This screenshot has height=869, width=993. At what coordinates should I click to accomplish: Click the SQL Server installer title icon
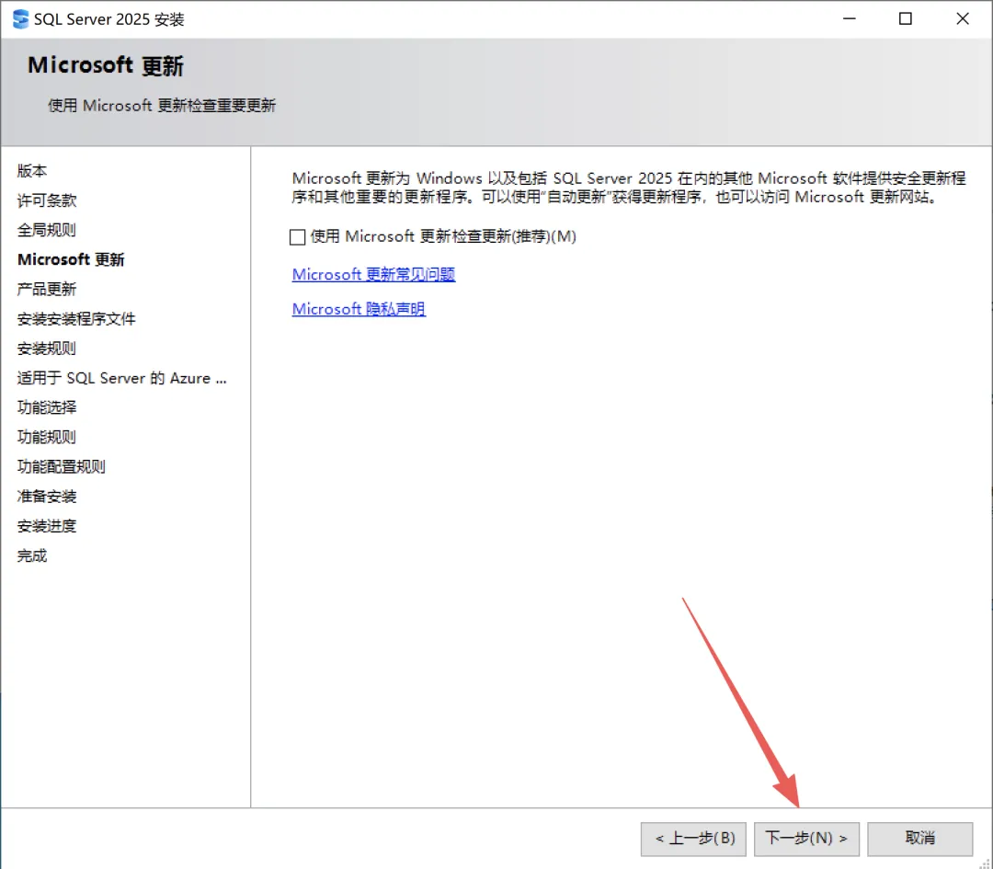[x=21, y=19]
